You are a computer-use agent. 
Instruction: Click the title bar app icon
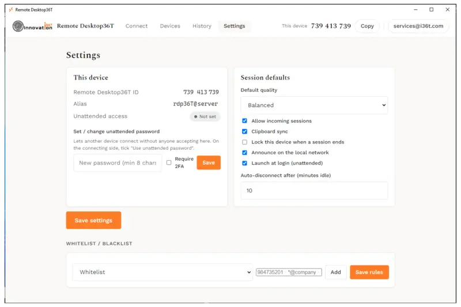(11, 10)
